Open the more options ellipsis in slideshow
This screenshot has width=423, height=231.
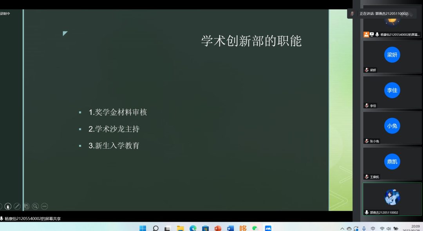[44, 206]
